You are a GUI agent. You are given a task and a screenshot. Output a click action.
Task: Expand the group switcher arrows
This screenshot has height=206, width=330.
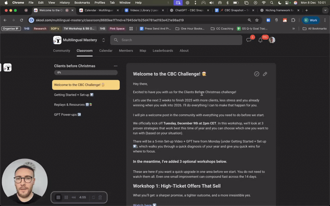coord(103,40)
